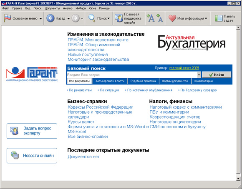The height and width of the screenshot is (189, 242).
Task: Click inside the Введите Ваш запрос field
Action: pyautogui.click(x=132, y=75)
